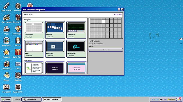Viewport: 183px width, 102px height.
Task: Open the Add/Remove desktop icon
Action: [18, 88]
